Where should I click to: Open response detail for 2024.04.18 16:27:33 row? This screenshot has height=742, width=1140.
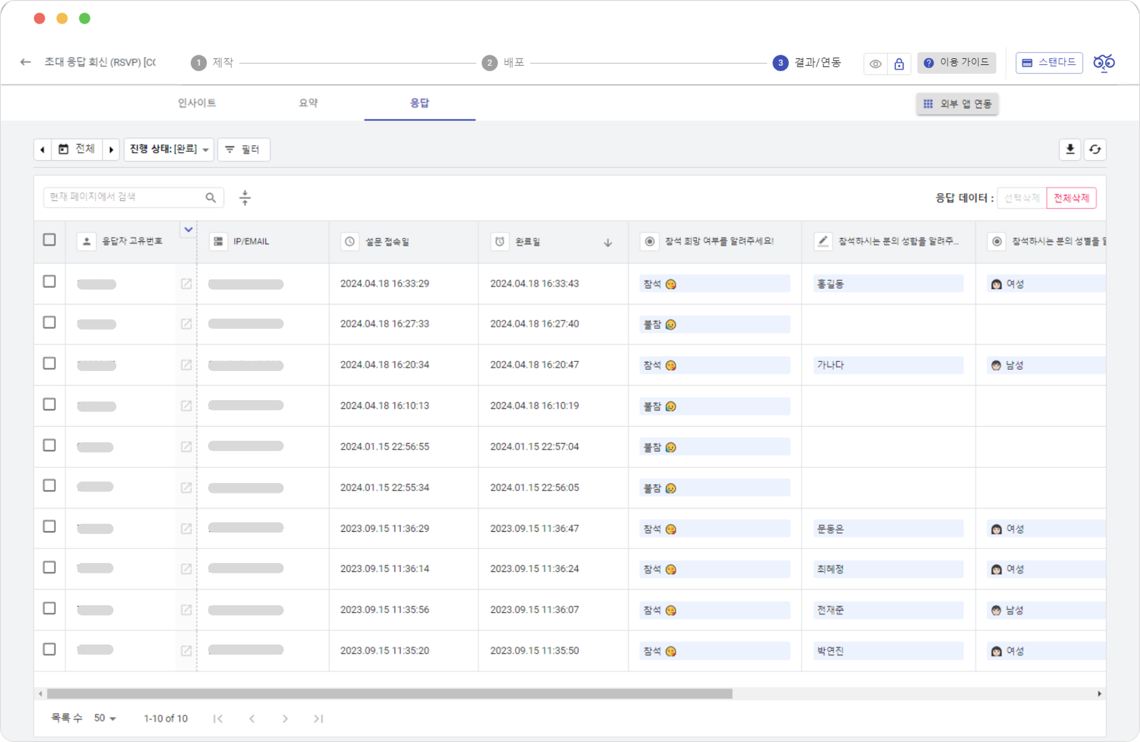pos(186,324)
